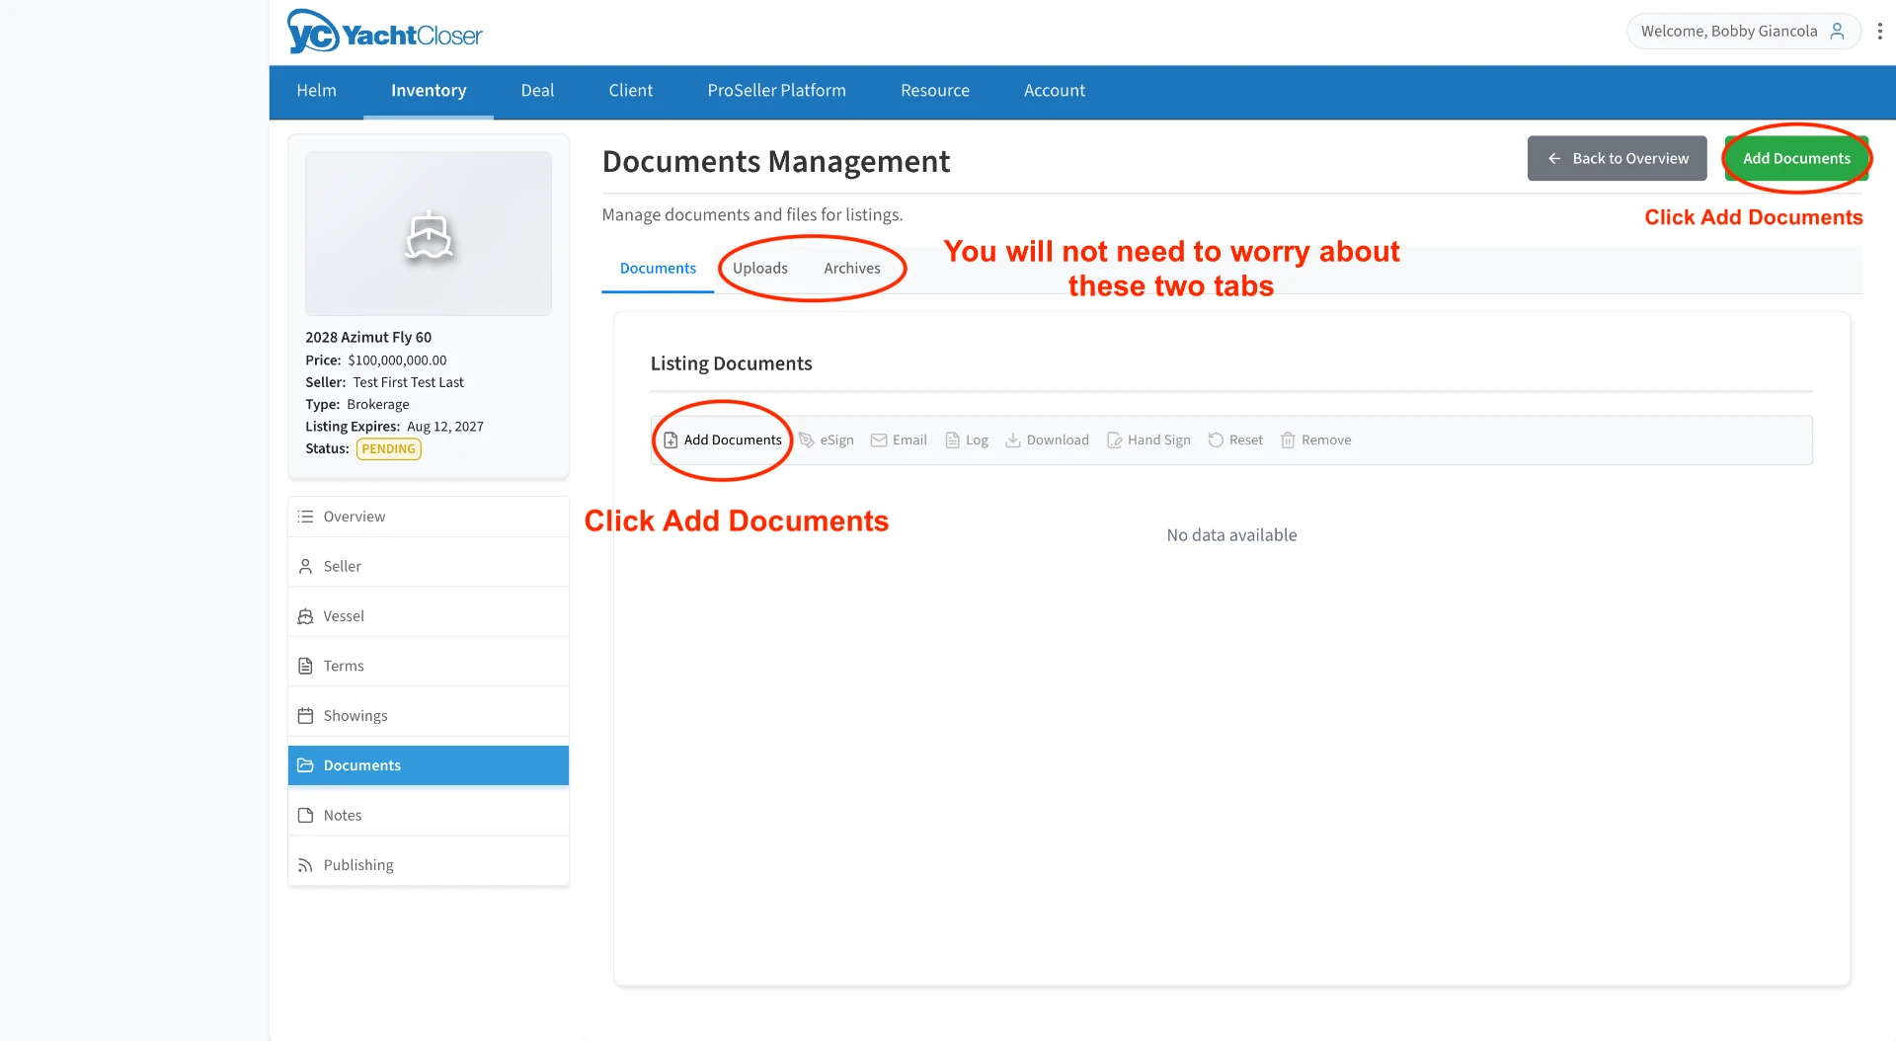Screen dimensions: 1896x1041
Task: Click the No data available message
Action: pyautogui.click(x=1231, y=535)
